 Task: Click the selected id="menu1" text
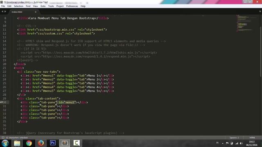(66, 102)
